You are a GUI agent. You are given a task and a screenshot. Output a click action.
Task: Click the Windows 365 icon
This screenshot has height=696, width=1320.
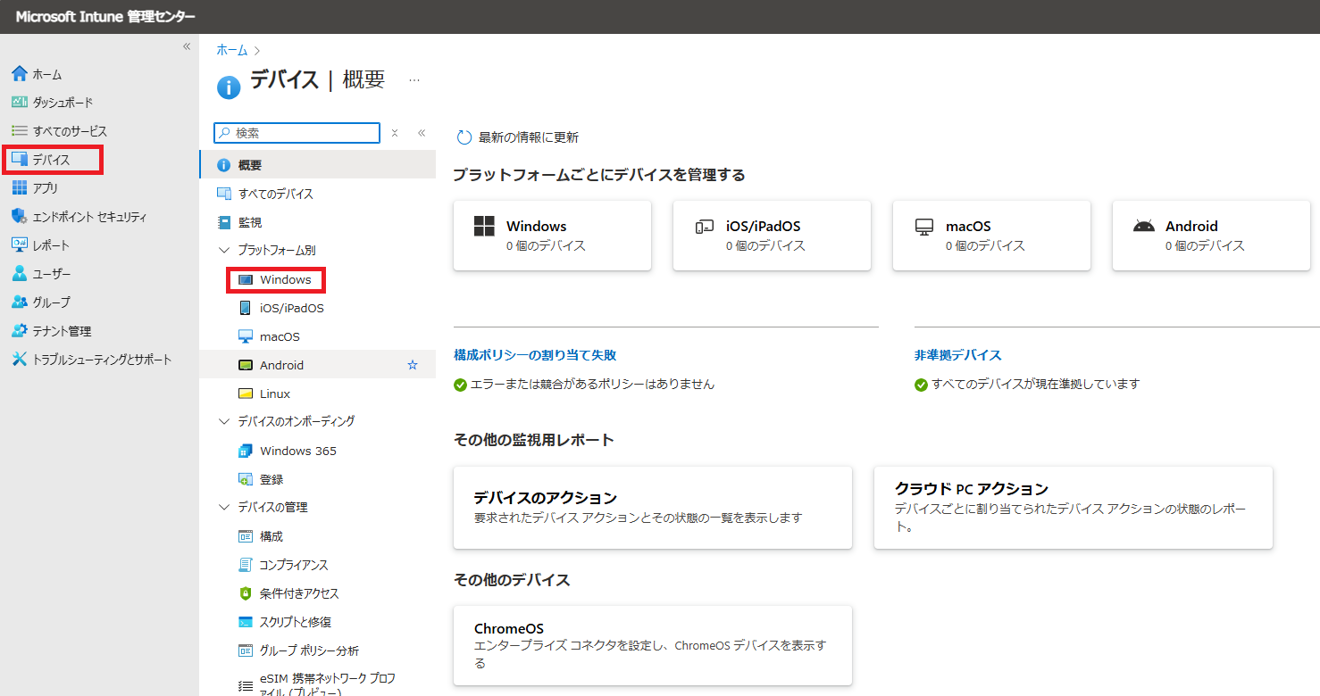(x=246, y=451)
